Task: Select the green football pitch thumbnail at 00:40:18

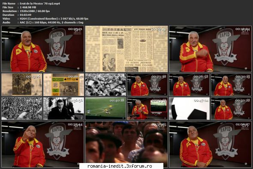Action: (x=105, y=108)
